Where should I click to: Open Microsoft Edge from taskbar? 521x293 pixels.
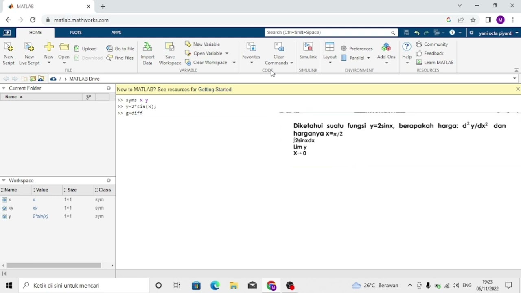(215, 286)
